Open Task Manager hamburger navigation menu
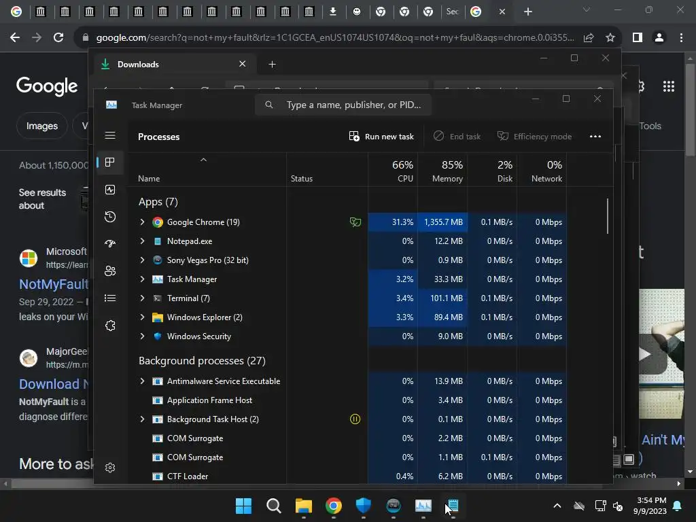 point(110,135)
